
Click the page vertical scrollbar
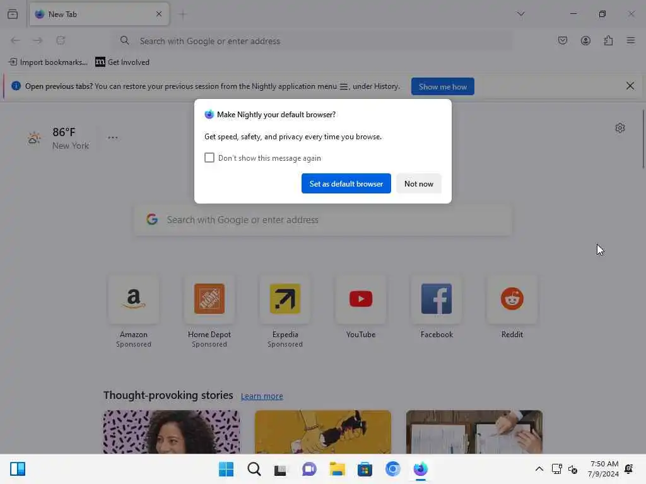point(643,139)
